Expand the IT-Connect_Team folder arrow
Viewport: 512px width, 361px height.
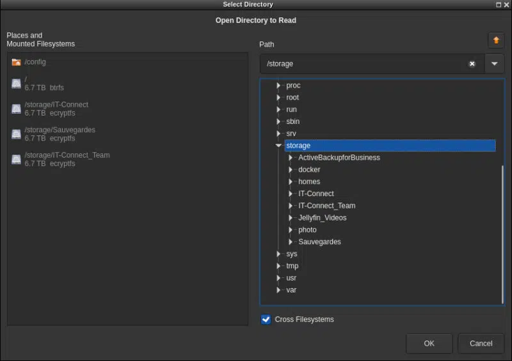pos(291,206)
